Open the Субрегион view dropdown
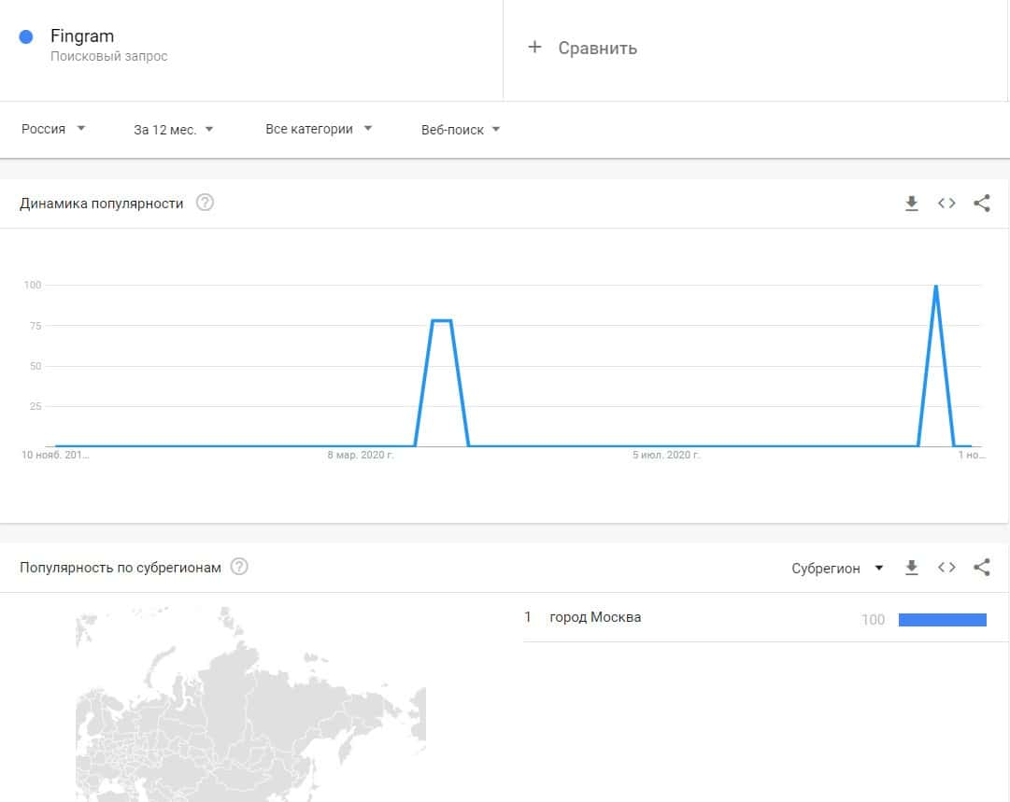 (837, 569)
